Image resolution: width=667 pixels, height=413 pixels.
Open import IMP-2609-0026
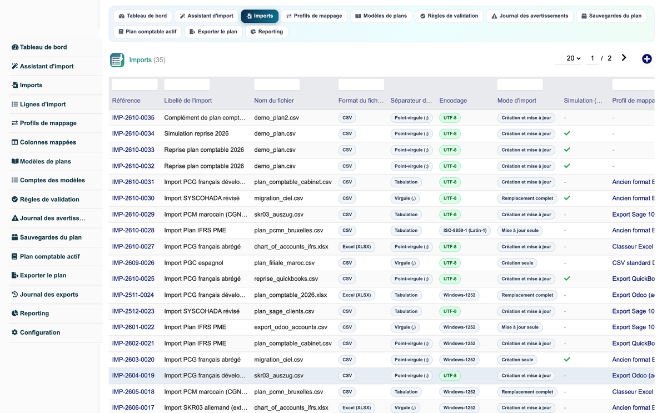point(133,263)
